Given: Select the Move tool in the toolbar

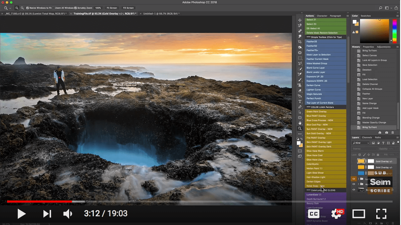Looking at the screenshot, I should (x=300, y=20).
